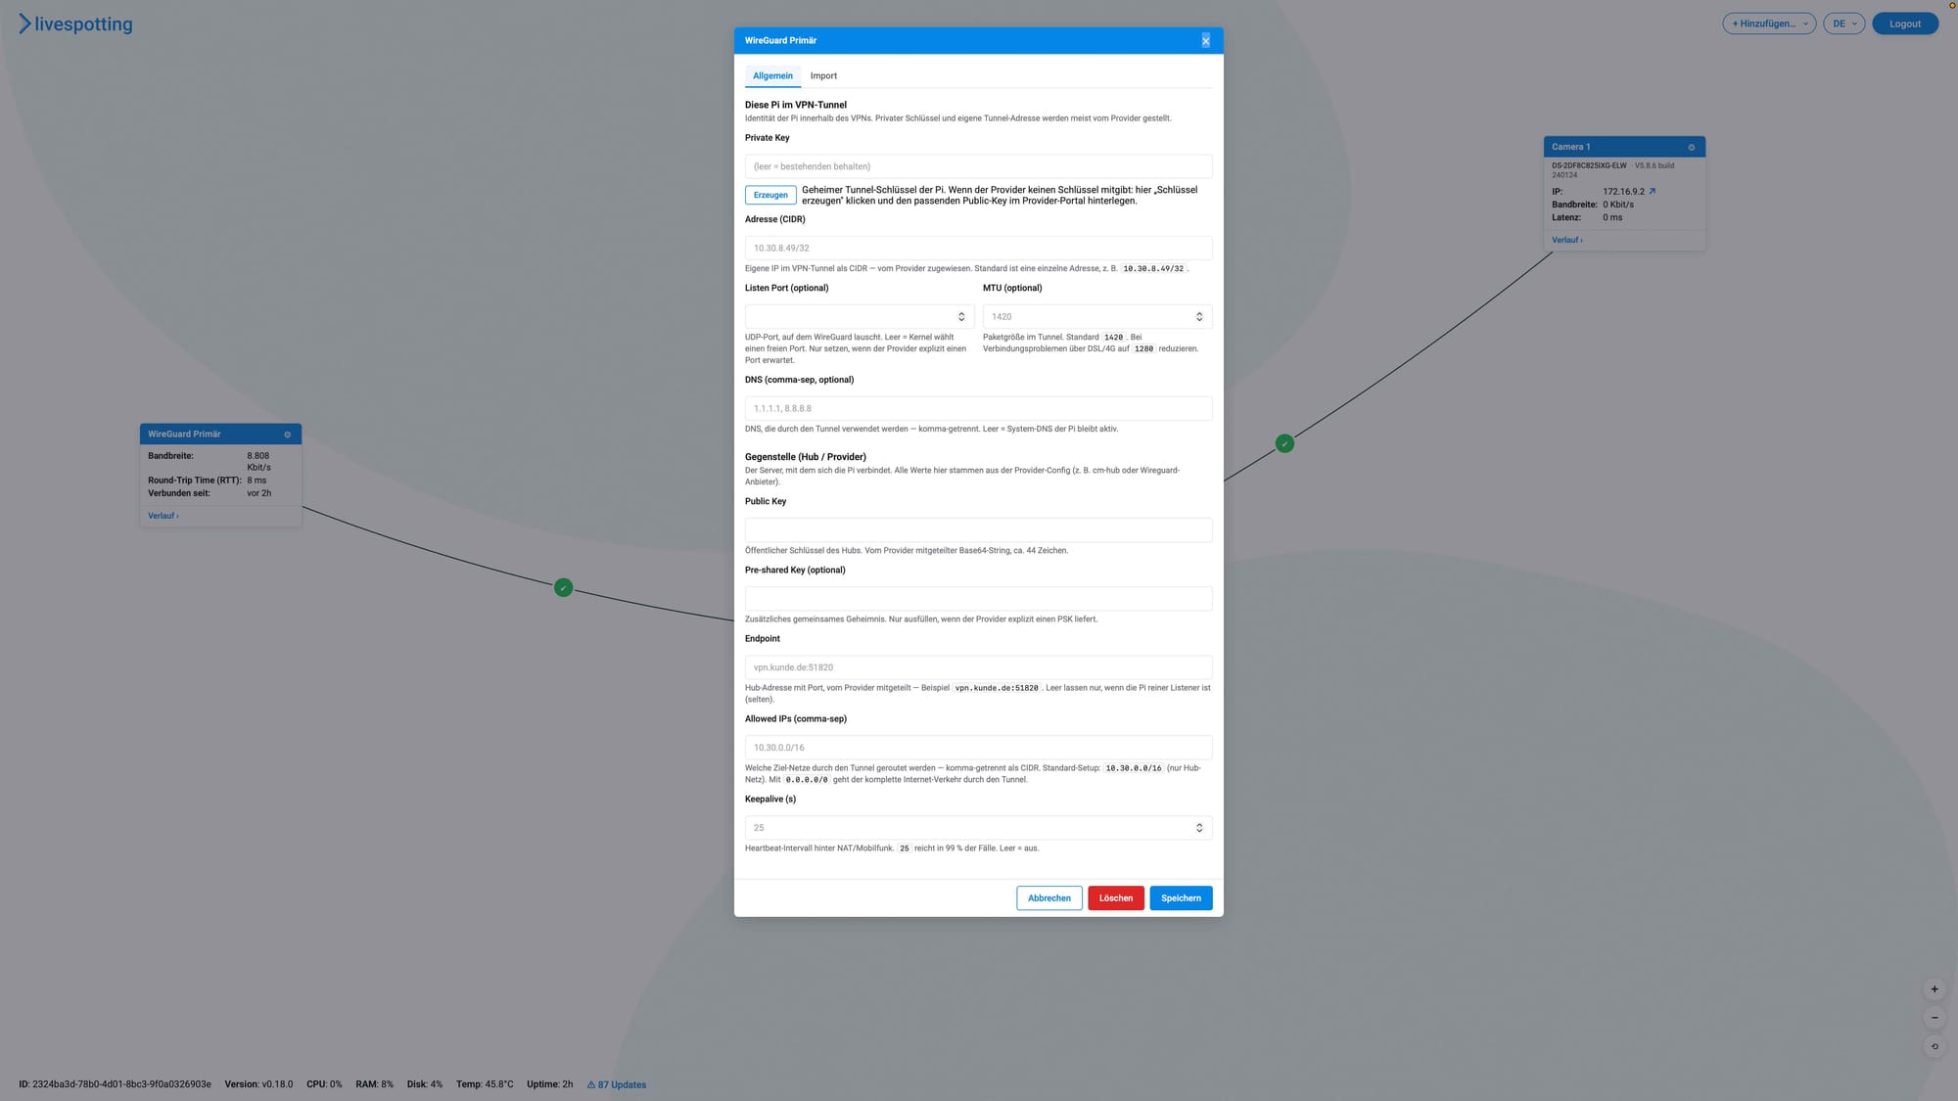Focus the Keepalive input field
This screenshot has width=1958, height=1101.
click(x=978, y=828)
